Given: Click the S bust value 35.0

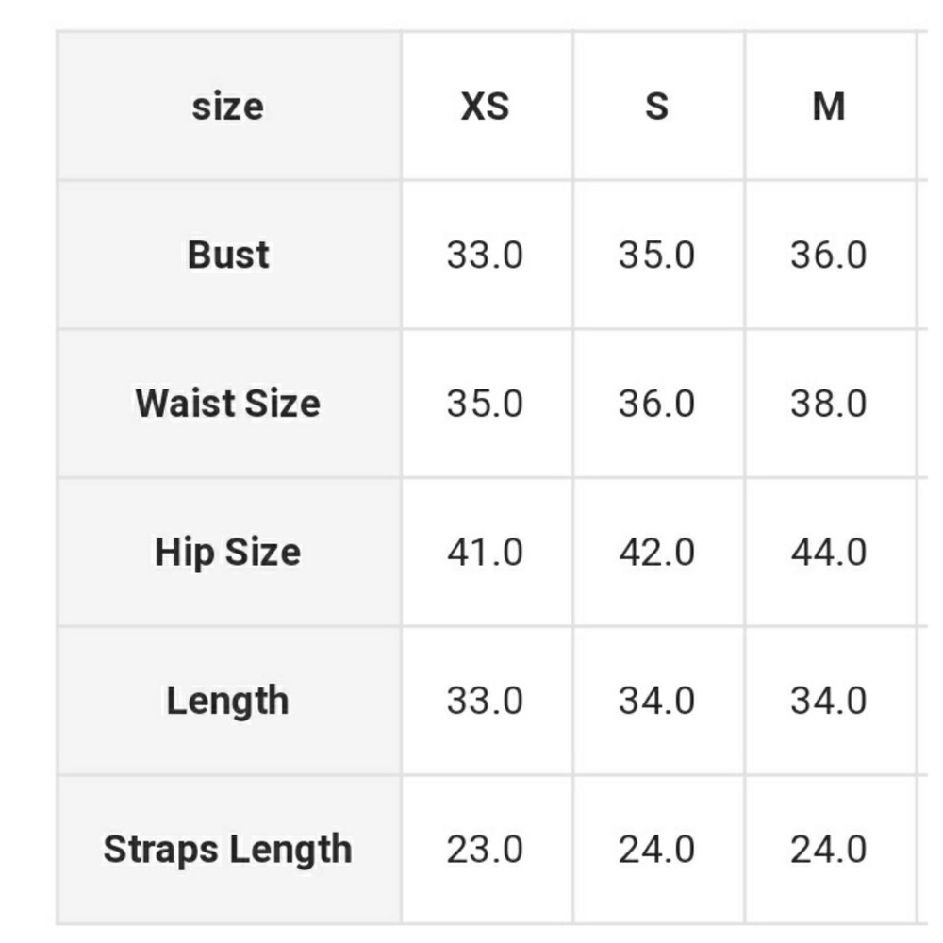Looking at the screenshot, I should [656, 256].
